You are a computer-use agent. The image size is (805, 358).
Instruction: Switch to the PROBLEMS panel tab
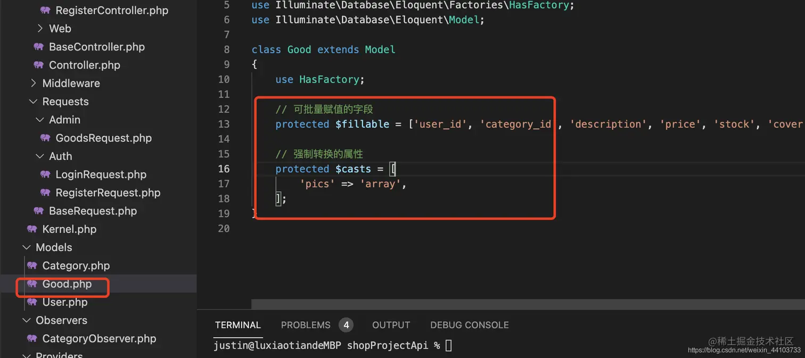pyautogui.click(x=306, y=325)
